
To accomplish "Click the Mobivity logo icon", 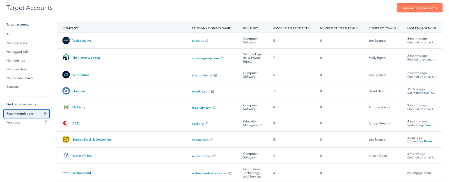I will (66, 107).
